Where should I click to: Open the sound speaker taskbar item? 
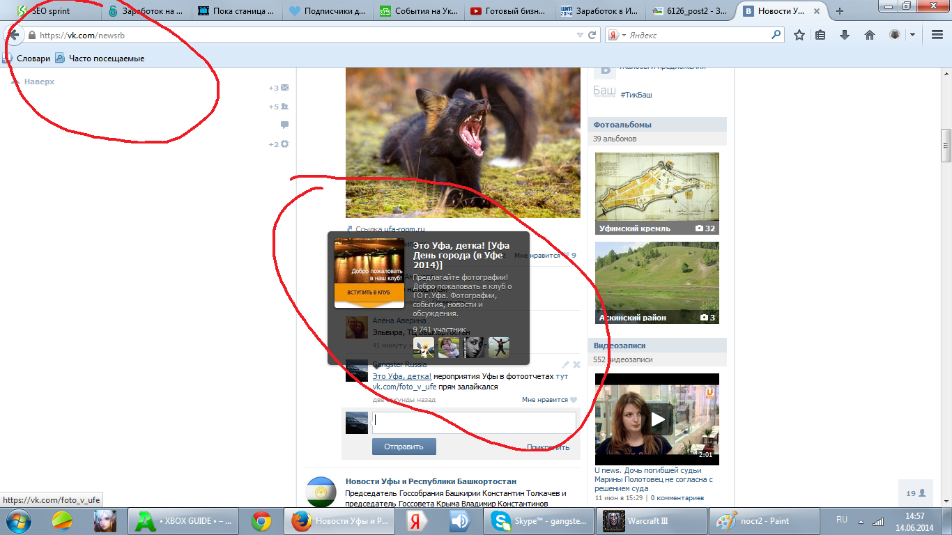[459, 521]
